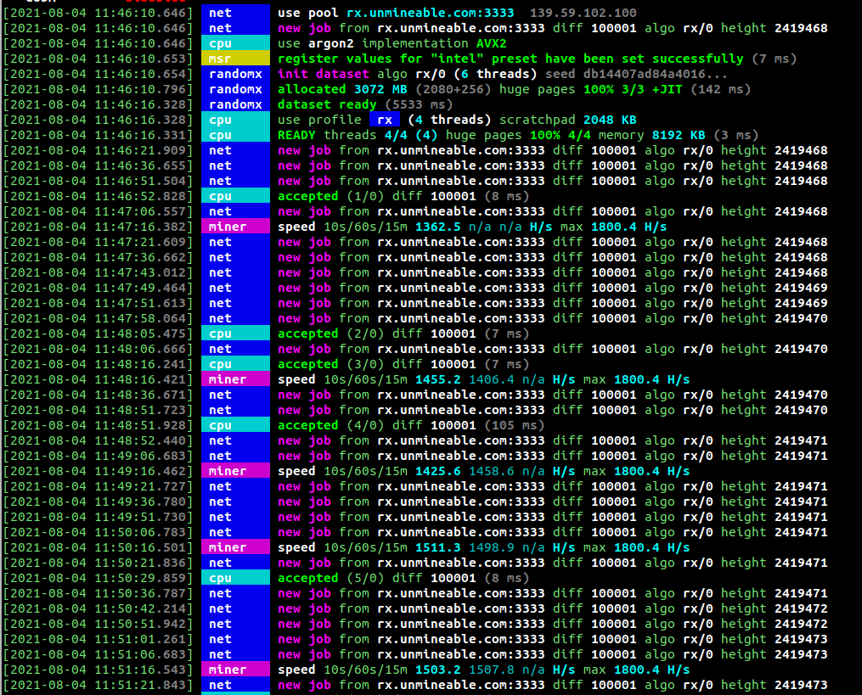Click height 2419473 on the 11:51:01.261 line

click(x=800, y=640)
